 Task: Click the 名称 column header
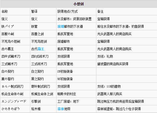click(x=5, y=11)
